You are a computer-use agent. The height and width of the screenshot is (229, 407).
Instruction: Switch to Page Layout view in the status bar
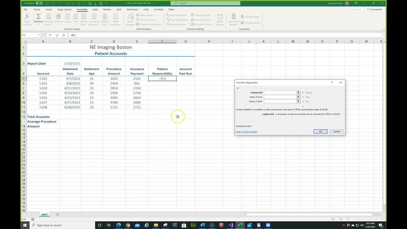341,219
